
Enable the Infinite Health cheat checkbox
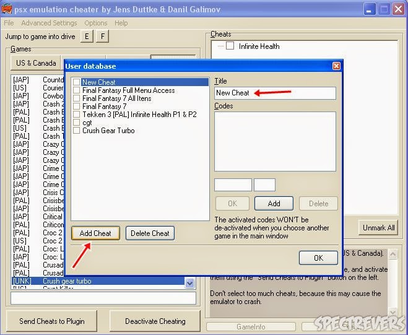click(230, 46)
